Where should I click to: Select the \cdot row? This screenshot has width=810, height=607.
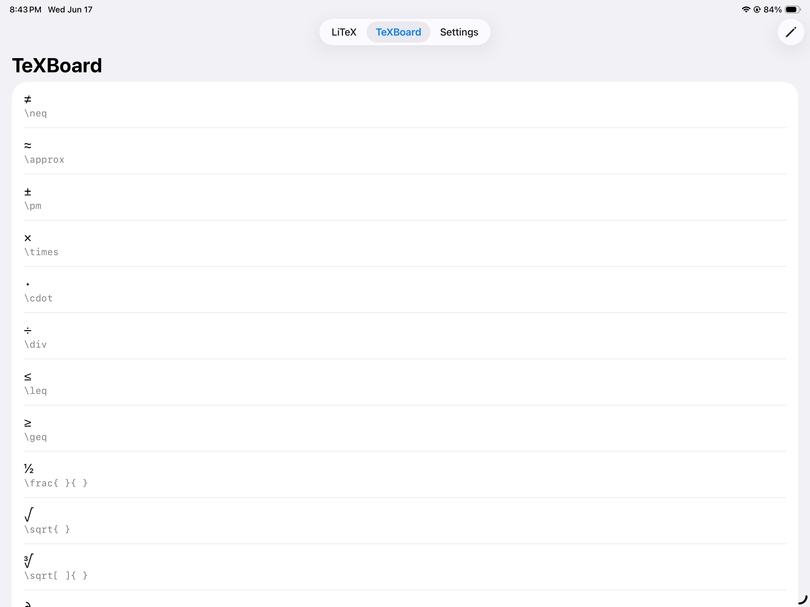coord(405,290)
